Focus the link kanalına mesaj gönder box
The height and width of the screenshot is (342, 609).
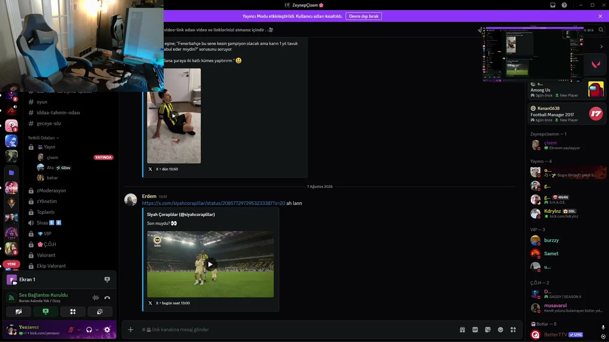295,330
